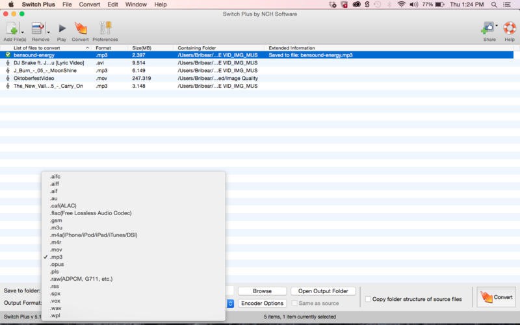Choose .wpl output format

(x=133, y=315)
